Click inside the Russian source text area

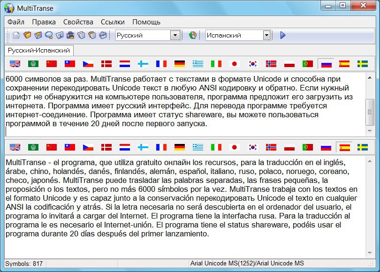(185, 104)
